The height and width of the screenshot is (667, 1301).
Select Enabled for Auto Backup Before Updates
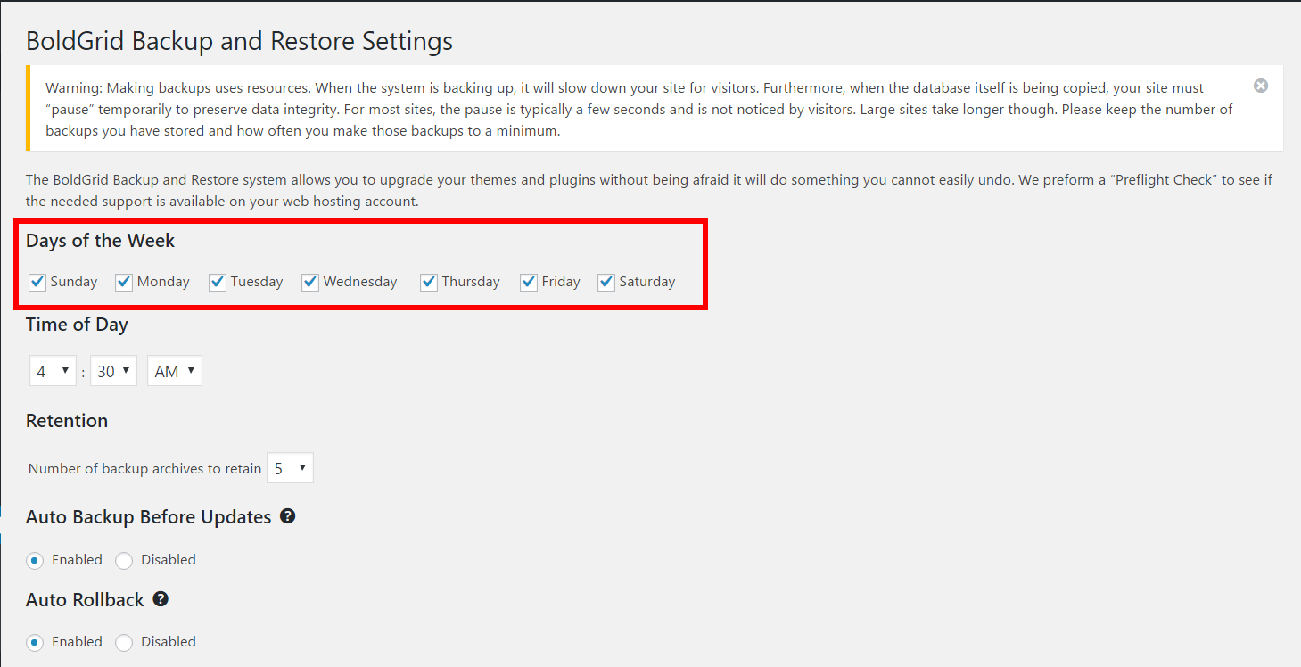[x=36, y=560]
